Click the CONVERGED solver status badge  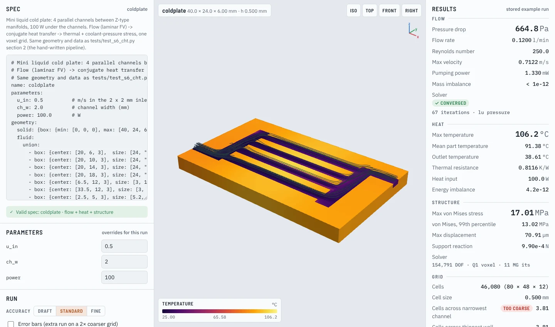click(450, 103)
